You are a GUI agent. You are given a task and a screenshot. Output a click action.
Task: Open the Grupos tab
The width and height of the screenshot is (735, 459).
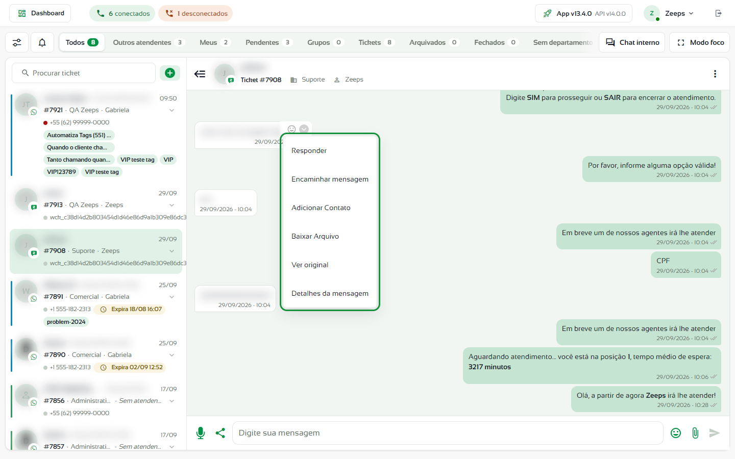click(x=325, y=42)
